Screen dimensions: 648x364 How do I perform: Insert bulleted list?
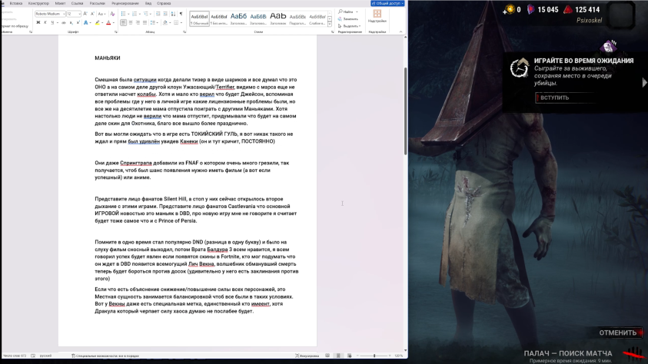point(123,14)
